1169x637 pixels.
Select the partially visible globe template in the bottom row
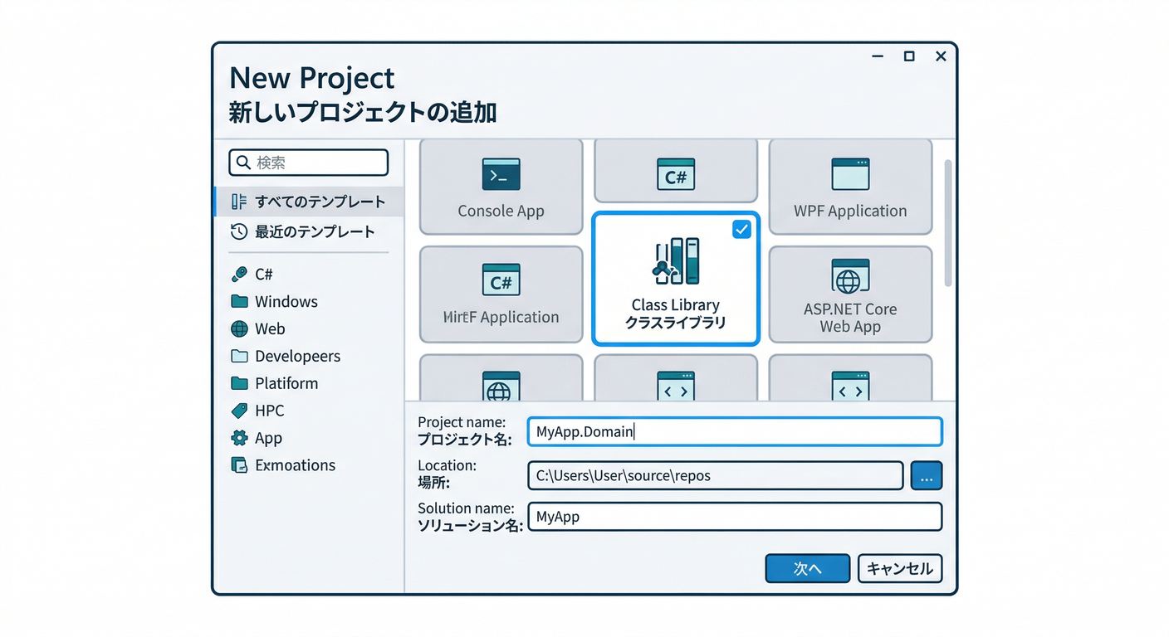point(501,378)
